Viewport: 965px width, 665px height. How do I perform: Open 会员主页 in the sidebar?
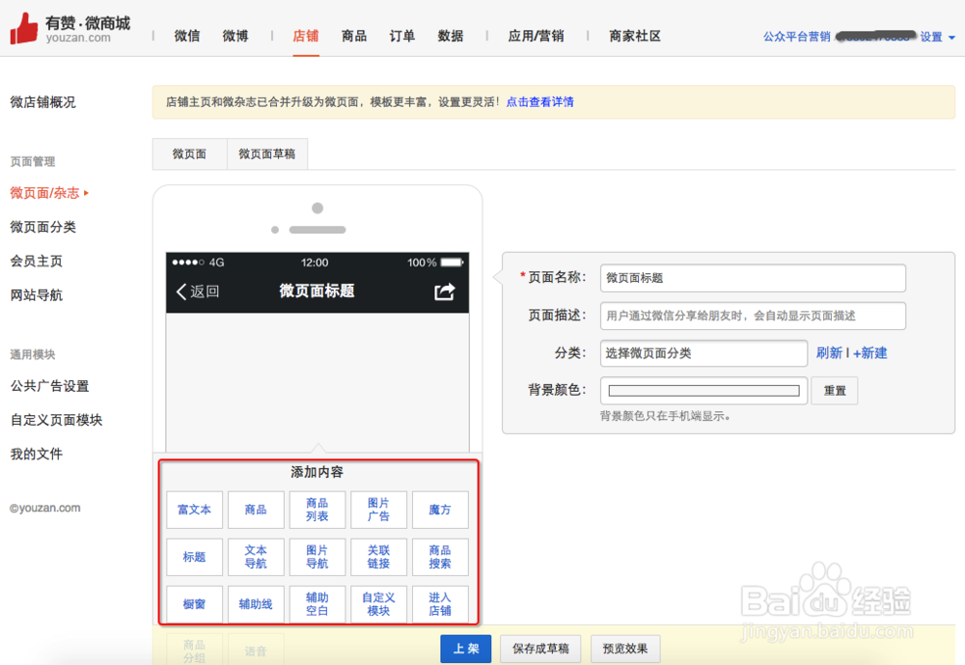(x=37, y=261)
